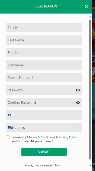Click the vertical scrollbar thumb
95x171 pixels.
click(90, 89)
